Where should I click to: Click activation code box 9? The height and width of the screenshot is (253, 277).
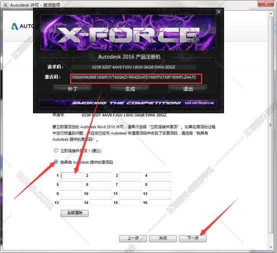pyautogui.click(x=71, y=193)
